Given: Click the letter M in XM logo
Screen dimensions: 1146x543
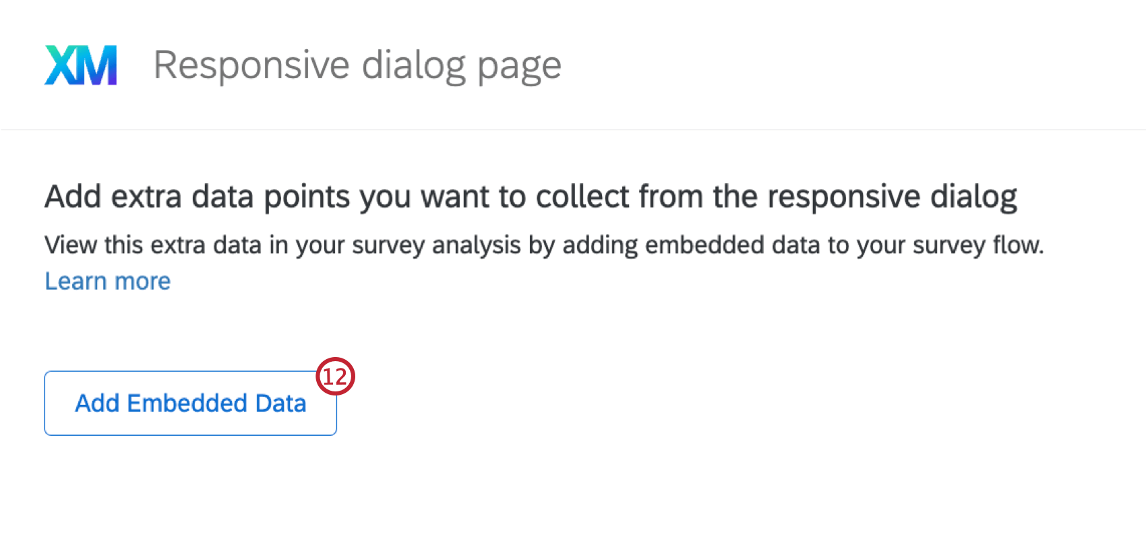Looking at the screenshot, I should pos(96,65).
